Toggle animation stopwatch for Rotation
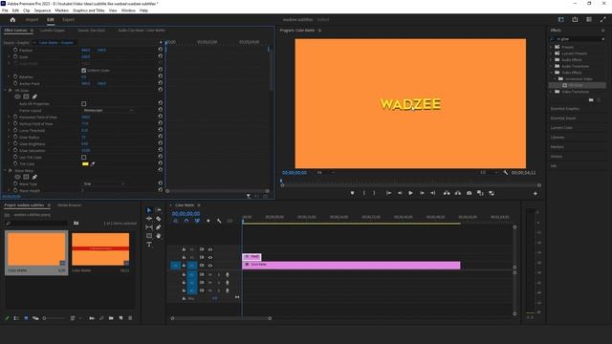This screenshot has height=344, width=612. click(15, 76)
